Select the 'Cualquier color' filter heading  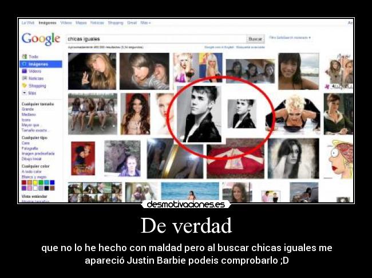click(35, 166)
